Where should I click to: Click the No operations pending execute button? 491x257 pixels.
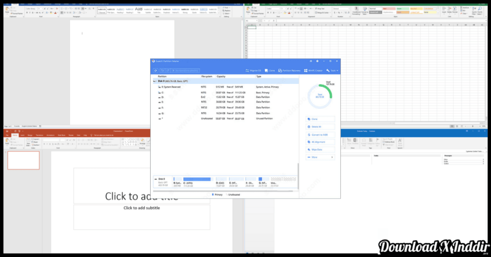point(185,70)
